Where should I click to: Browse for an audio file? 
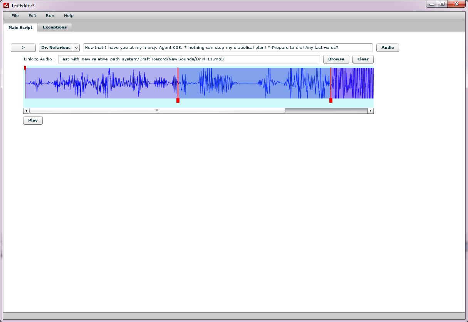336,59
